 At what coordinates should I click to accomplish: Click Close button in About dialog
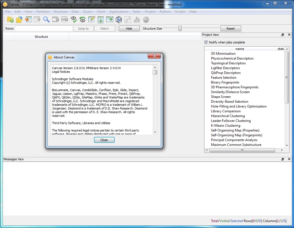tap(104, 140)
